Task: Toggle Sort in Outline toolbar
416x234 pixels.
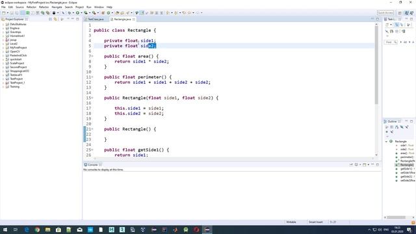Action: tap(396, 127)
